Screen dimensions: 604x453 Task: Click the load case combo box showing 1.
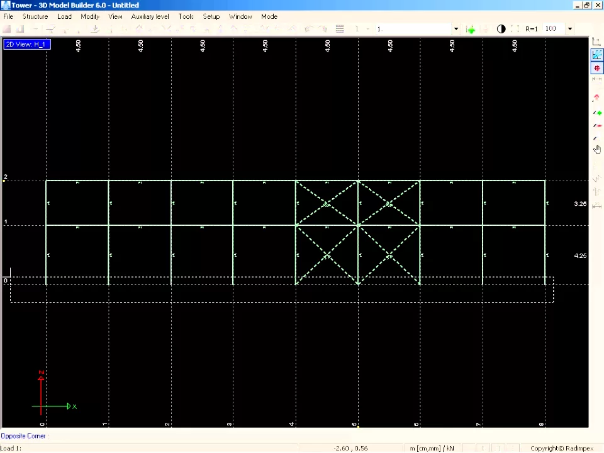tap(413, 29)
